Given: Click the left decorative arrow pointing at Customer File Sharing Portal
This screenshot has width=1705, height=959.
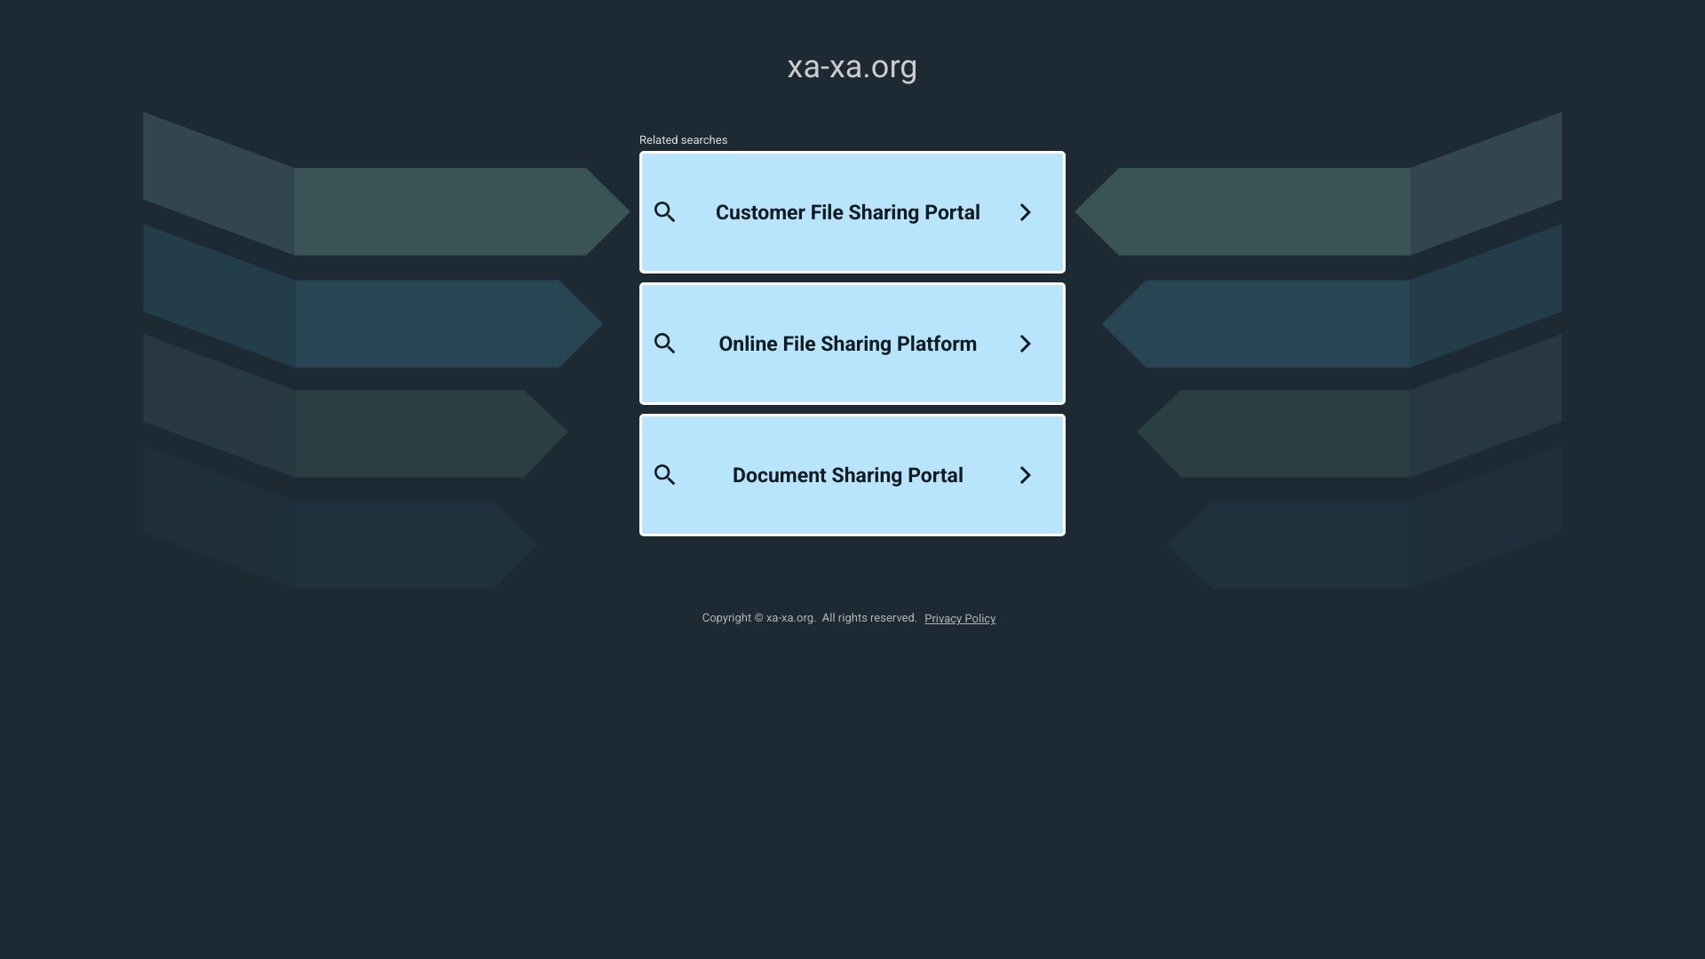Looking at the screenshot, I should 444,211.
